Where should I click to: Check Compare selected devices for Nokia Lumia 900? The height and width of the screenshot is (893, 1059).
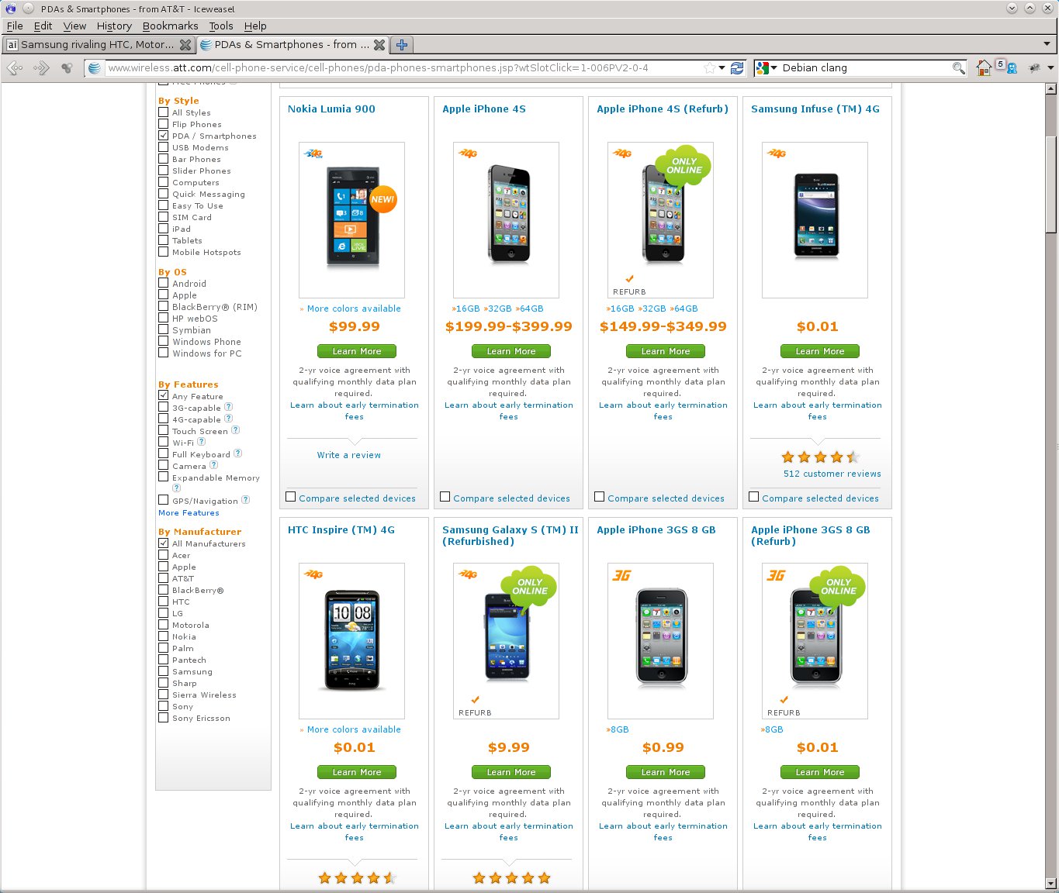291,497
